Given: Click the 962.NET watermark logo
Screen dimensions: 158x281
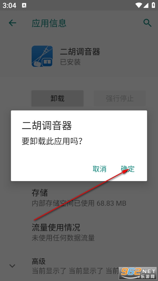Looking at the screenshot, I should (x=138, y=273).
